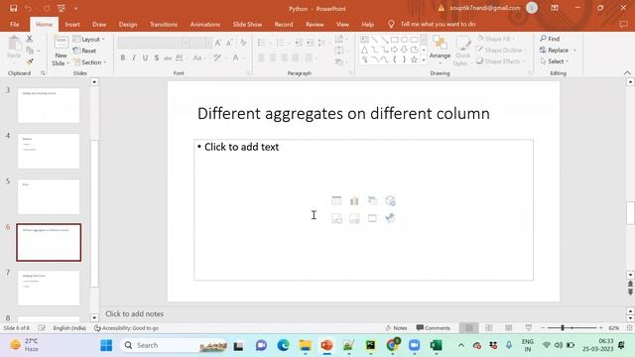Open the Replace dropdown arrow
This screenshot has height=357, width=635.
click(x=574, y=51)
